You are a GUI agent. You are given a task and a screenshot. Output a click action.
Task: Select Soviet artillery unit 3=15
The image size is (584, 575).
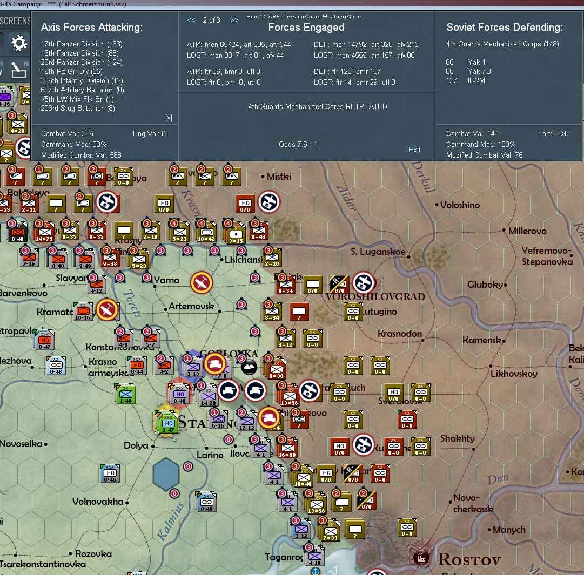click(236, 235)
